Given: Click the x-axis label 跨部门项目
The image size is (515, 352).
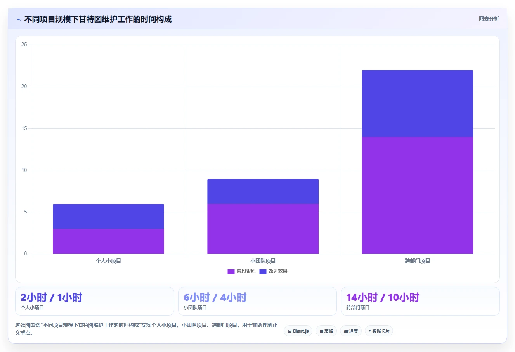Looking at the screenshot, I should [x=418, y=261].
